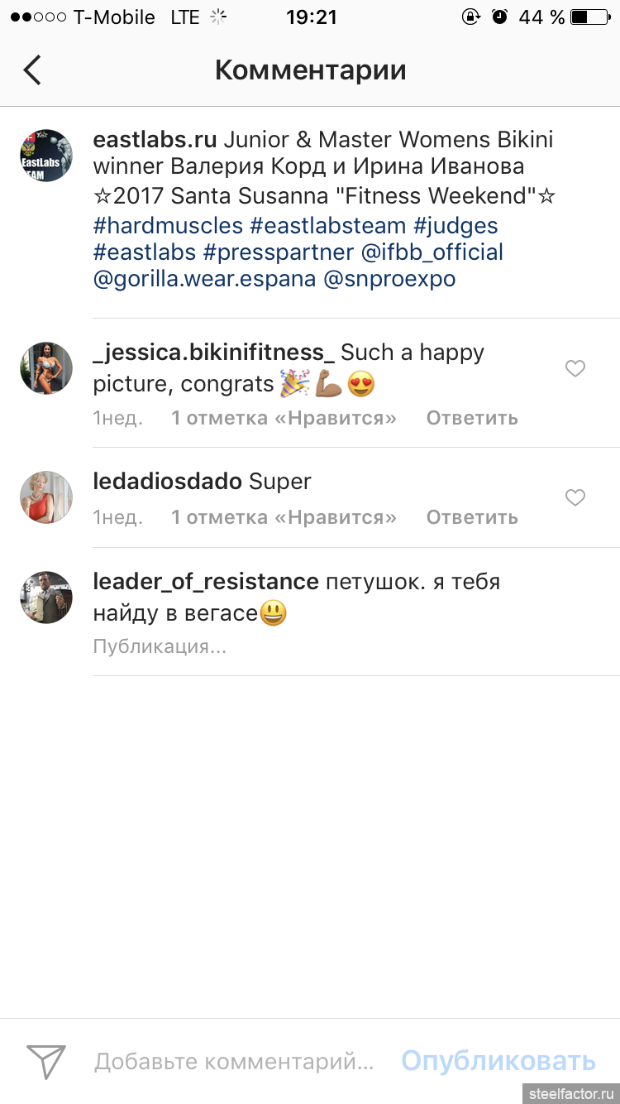Viewport: 620px width, 1104px height.
Task: Tap the Добавьте комментарий input field
Action: pos(234,1061)
